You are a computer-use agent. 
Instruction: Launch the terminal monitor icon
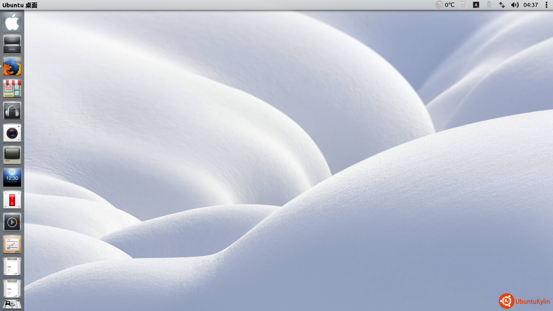click(12, 155)
